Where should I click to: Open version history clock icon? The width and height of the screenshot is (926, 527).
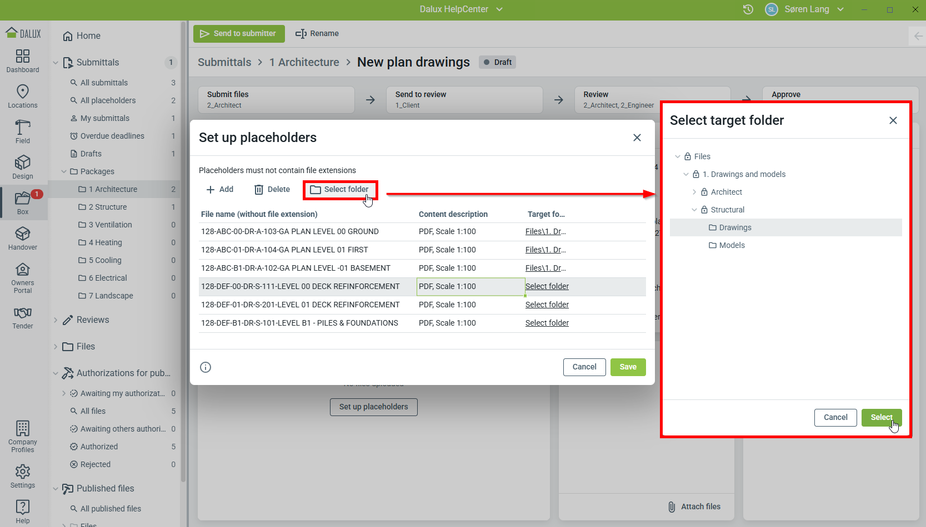748,9
